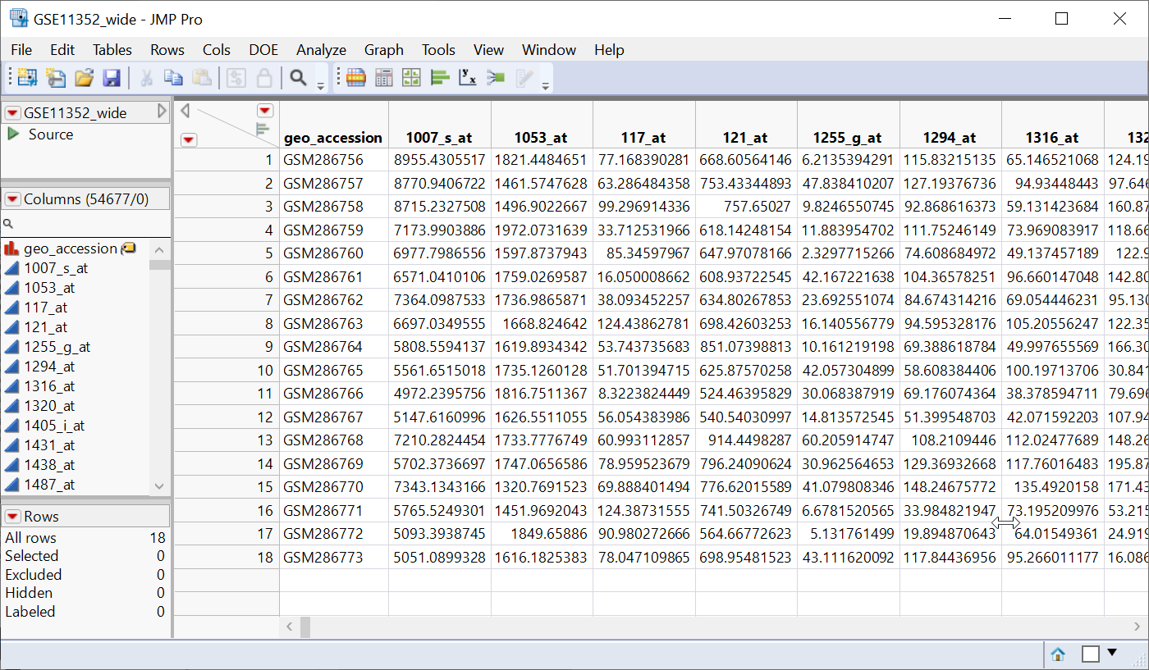1149x670 pixels.
Task: Open the Analyze menu
Action: tap(320, 49)
